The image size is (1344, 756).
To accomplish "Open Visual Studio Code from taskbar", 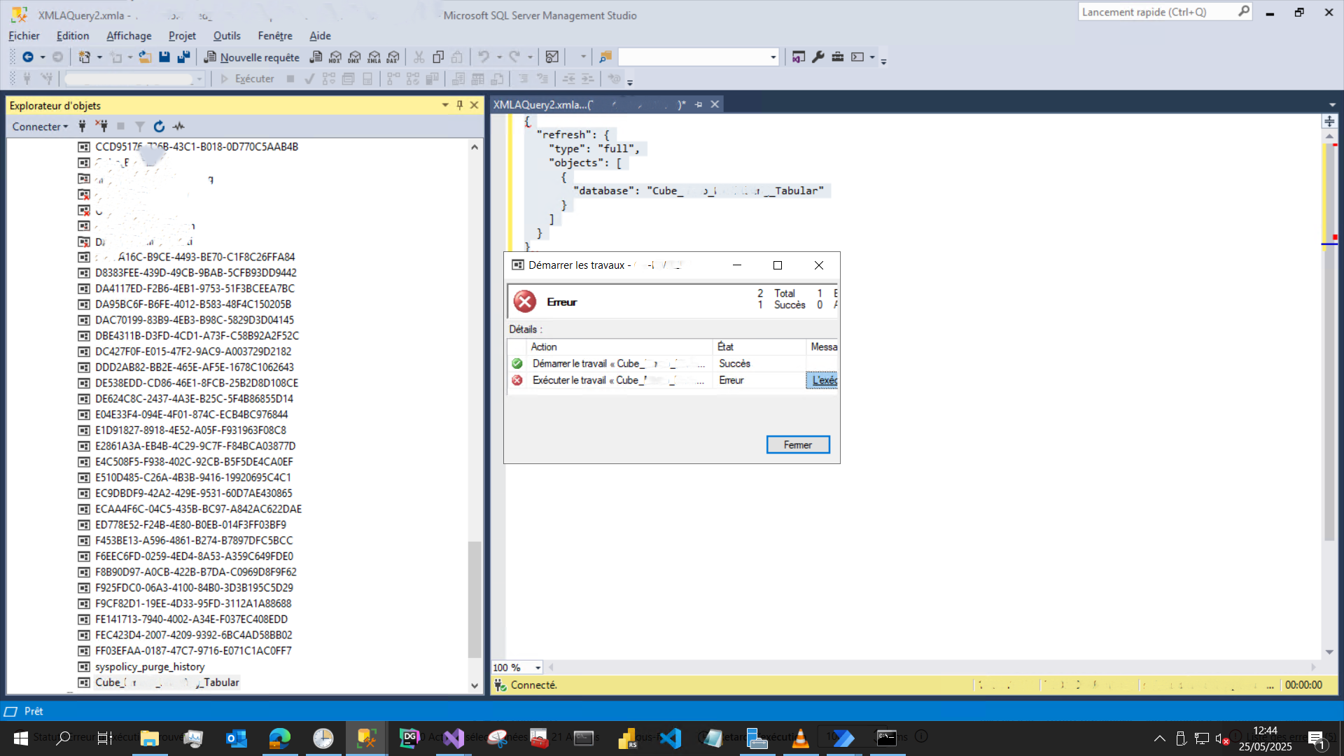I will tap(671, 738).
